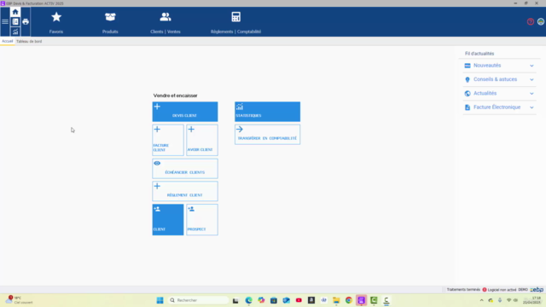This screenshot has height=307, width=546.
Task: Click the user account icon at top right
Action: coord(540,21)
